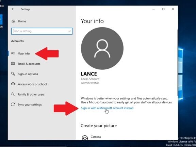Click the Administrator label

tap(90, 83)
